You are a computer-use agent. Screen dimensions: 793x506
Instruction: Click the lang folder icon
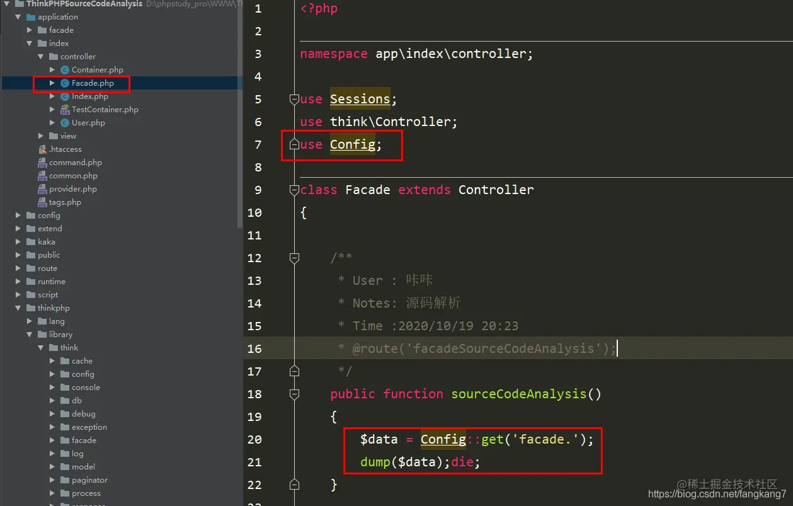(x=42, y=321)
